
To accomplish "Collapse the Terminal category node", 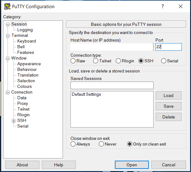I will coord(8,36).
